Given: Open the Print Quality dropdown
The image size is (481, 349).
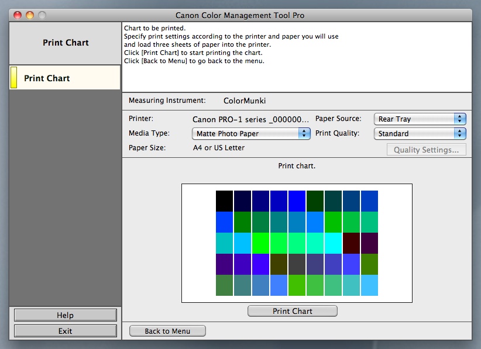Looking at the screenshot, I should click(x=420, y=133).
